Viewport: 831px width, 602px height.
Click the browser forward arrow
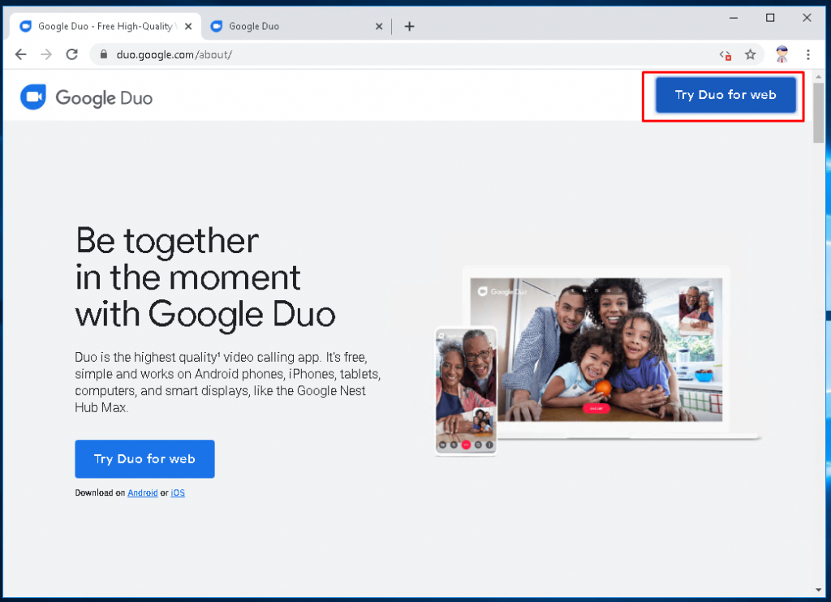coord(46,54)
